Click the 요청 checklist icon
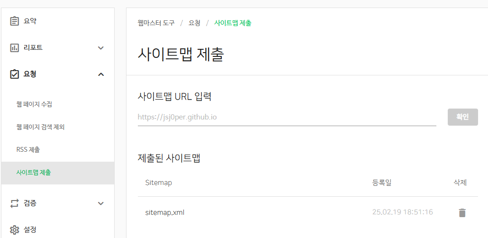This screenshot has height=238, width=488. pyautogui.click(x=14, y=74)
